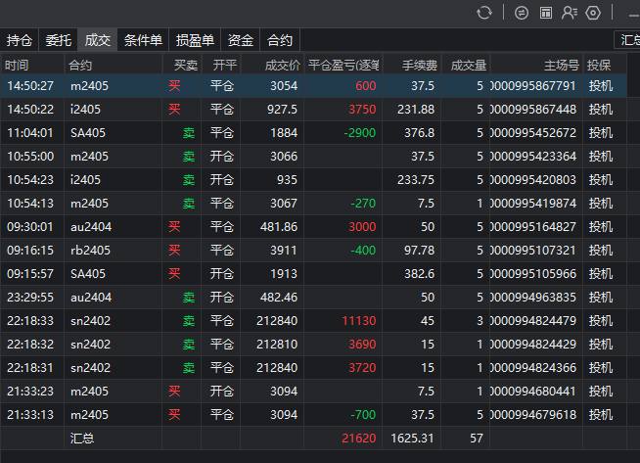Click the user account list icon
Image resolution: width=640 pixels, height=463 pixels.
tap(570, 13)
